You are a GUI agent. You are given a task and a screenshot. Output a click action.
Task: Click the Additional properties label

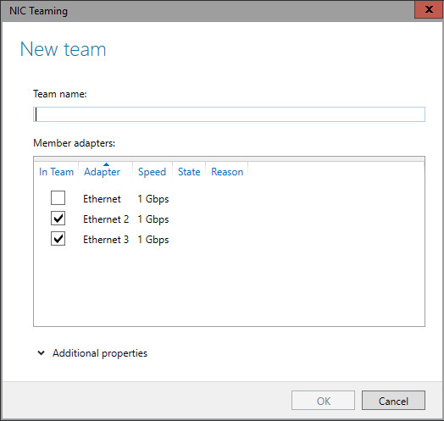[x=100, y=353]
